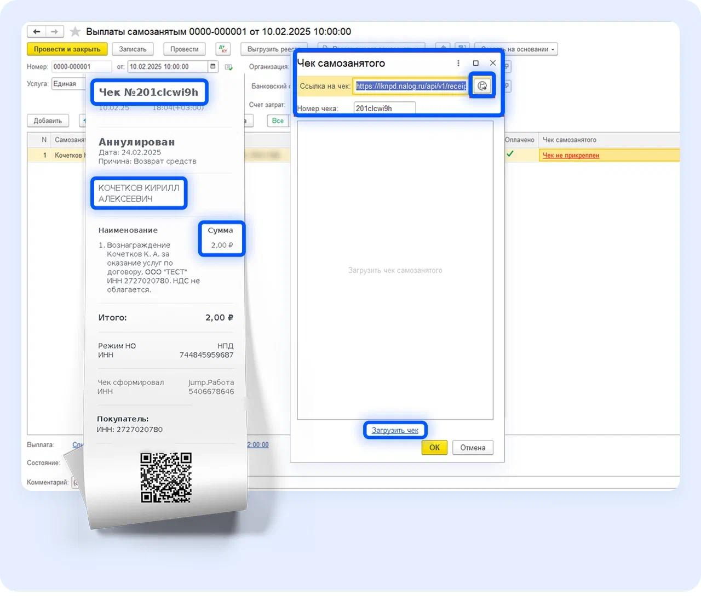Click the Провести и закрыть button

tap(67, 49)
